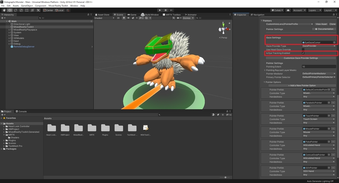
Task: Toggle scene lighting bulb icon
Action: (x=124, y=18)
